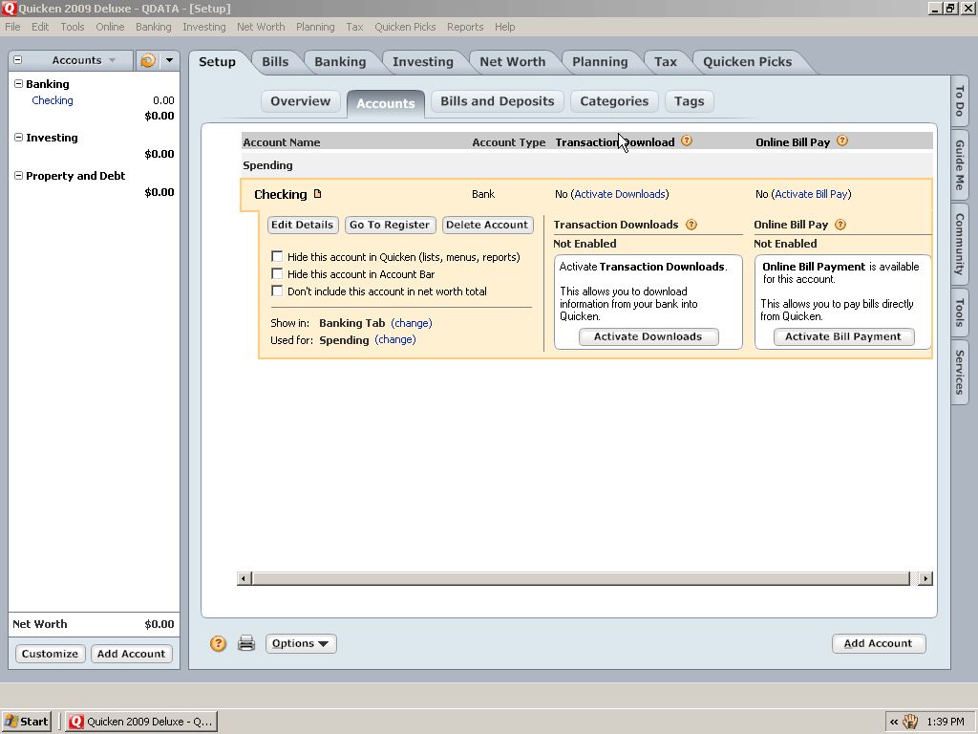Screen dimensions: 978x734
Task: Open the Guide Me side tab
Action: [x=960, y=164]
